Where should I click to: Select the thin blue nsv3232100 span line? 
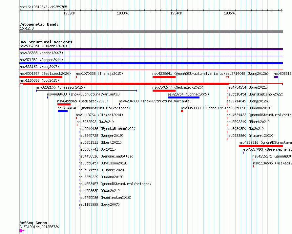click(87, 91)
